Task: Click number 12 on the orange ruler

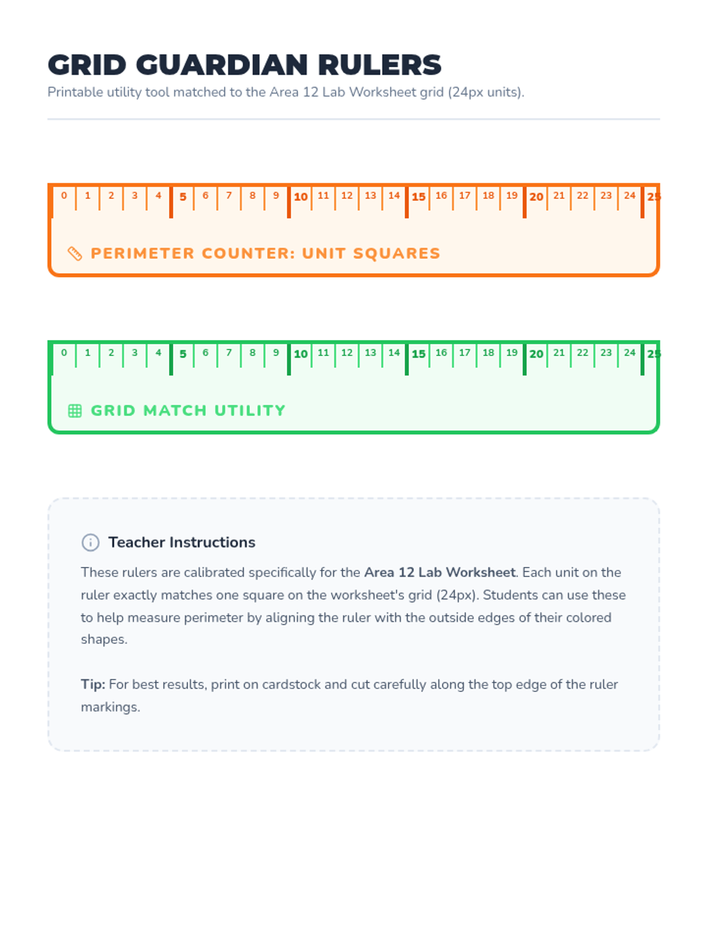Action: click(x=347, y=196)
